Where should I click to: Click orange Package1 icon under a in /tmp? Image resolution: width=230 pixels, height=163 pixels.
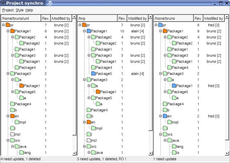[x=98, y=92]
